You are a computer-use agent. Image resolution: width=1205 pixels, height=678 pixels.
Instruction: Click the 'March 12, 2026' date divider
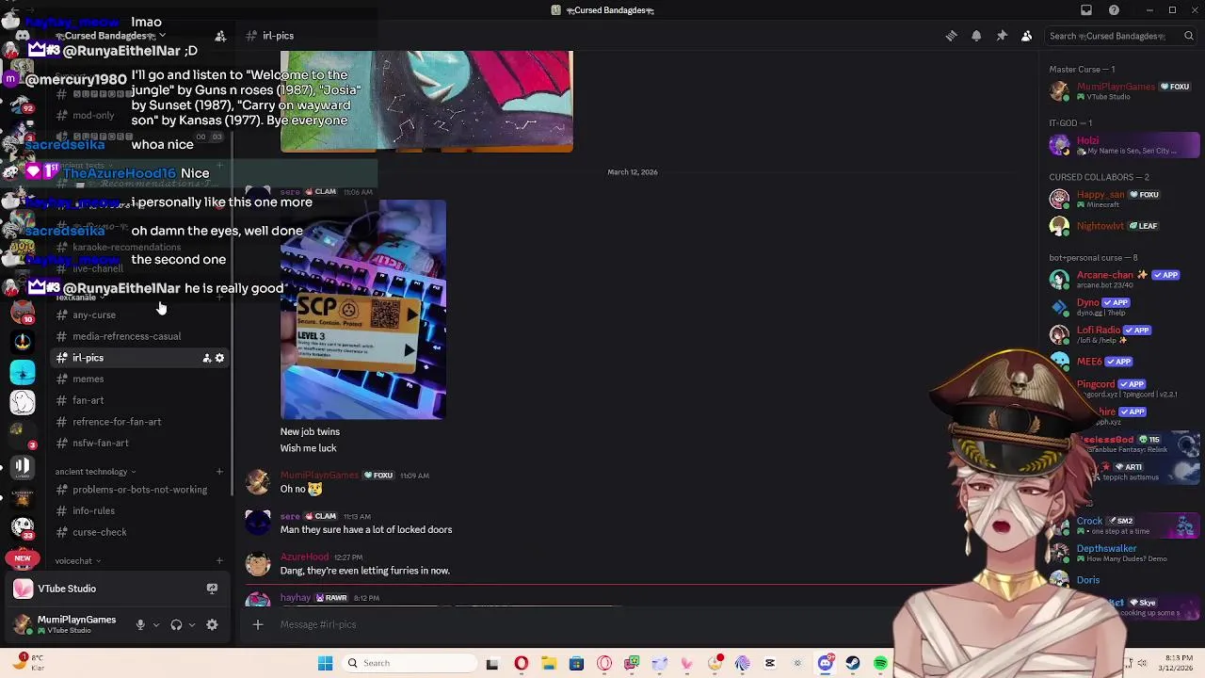633,172
